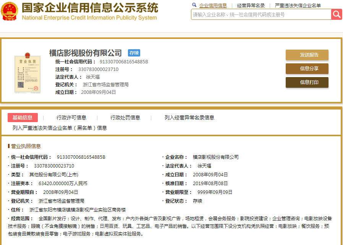Click the national emblem logo
This screenshot has width=343, height=245.
coord(10,11)
